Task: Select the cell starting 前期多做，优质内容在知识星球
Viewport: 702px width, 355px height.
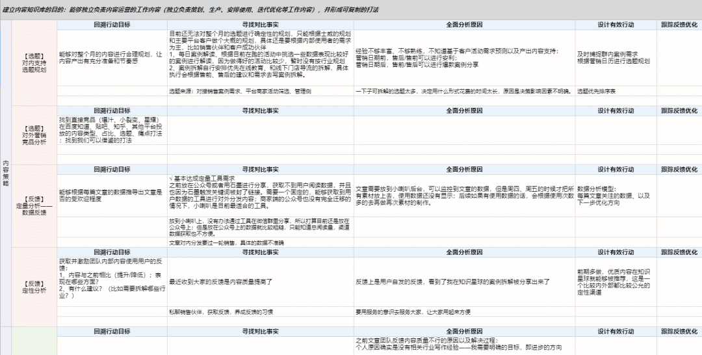Action: [614, 282]
